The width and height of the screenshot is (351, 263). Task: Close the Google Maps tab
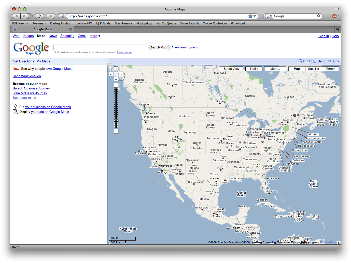71,29
